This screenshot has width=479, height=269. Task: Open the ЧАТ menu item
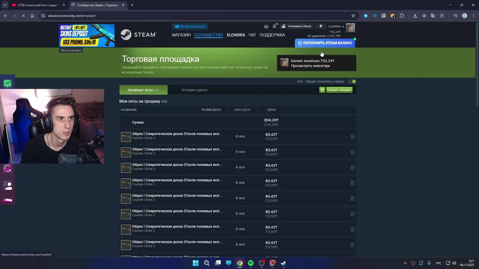252,35
